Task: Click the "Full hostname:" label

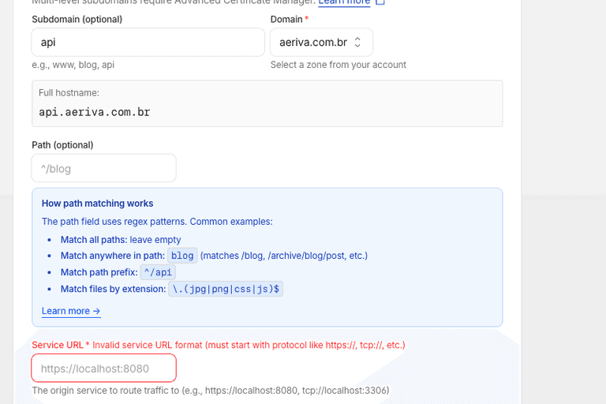Action: pyautogui.click(x=69, y=93)
